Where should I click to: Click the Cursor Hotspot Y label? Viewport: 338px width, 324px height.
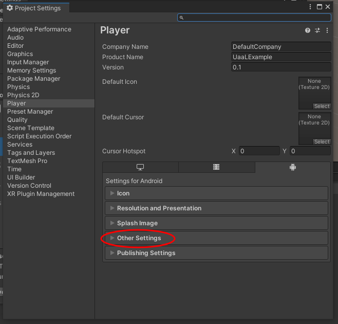pos(285,151)
